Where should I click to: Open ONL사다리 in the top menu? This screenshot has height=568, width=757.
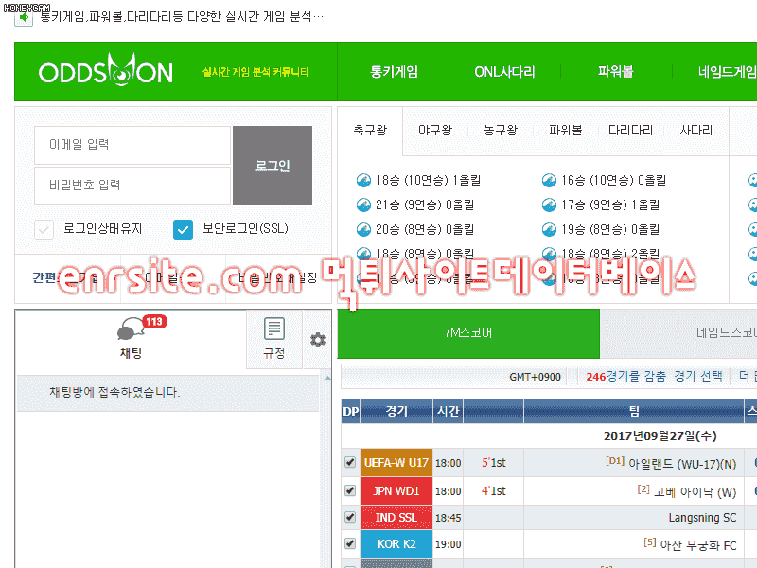point(504,72)
